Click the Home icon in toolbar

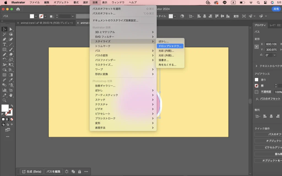point(18,9)
